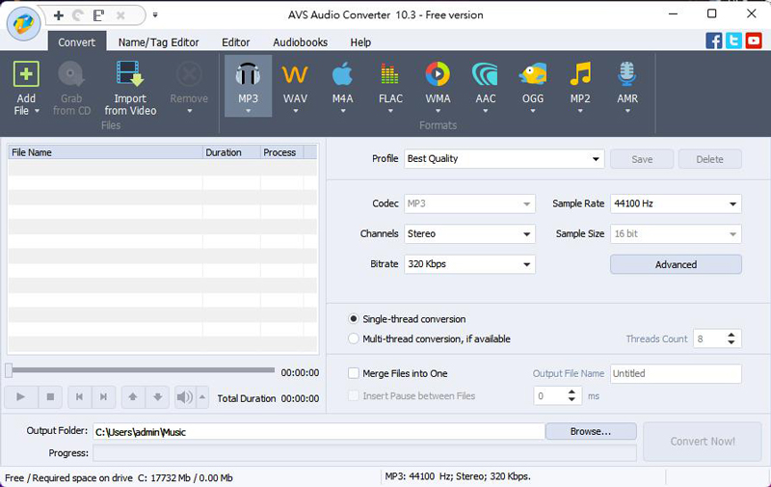The width and height of the screenshot is (771, 487).
Task: Click the volume speaker icon
Action: coord(185,397)
